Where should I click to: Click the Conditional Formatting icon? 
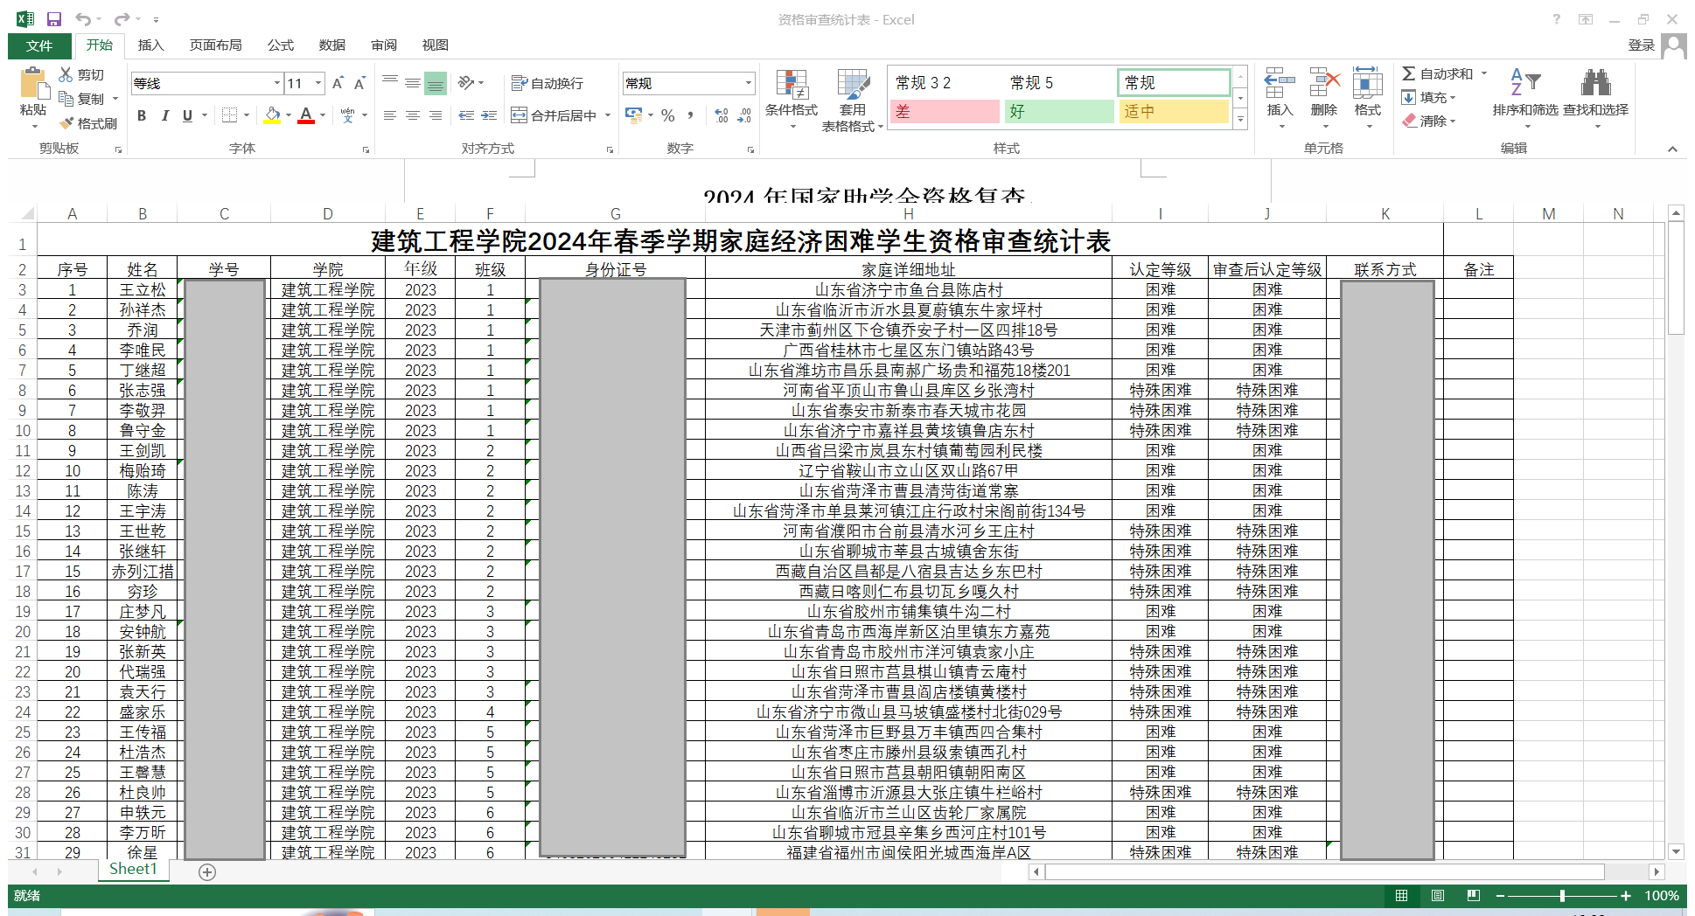click(792, 86)
